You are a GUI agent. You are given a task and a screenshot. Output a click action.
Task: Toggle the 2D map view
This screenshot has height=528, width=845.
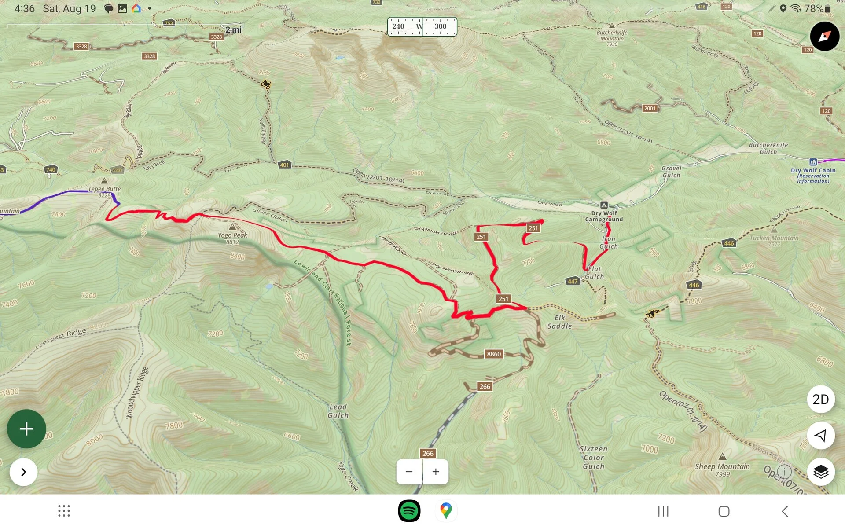pyautogui.click(x=821, y=400)
